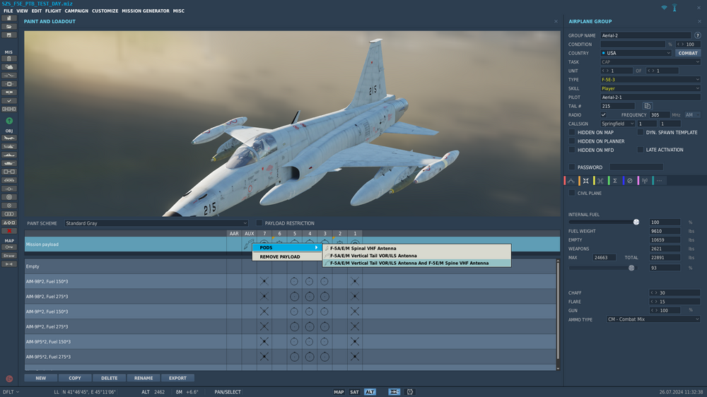Open the PAINT SCHEME dropdown Standard Gray
This screenshot has height=397, width=707.
(x=156, y=223)
